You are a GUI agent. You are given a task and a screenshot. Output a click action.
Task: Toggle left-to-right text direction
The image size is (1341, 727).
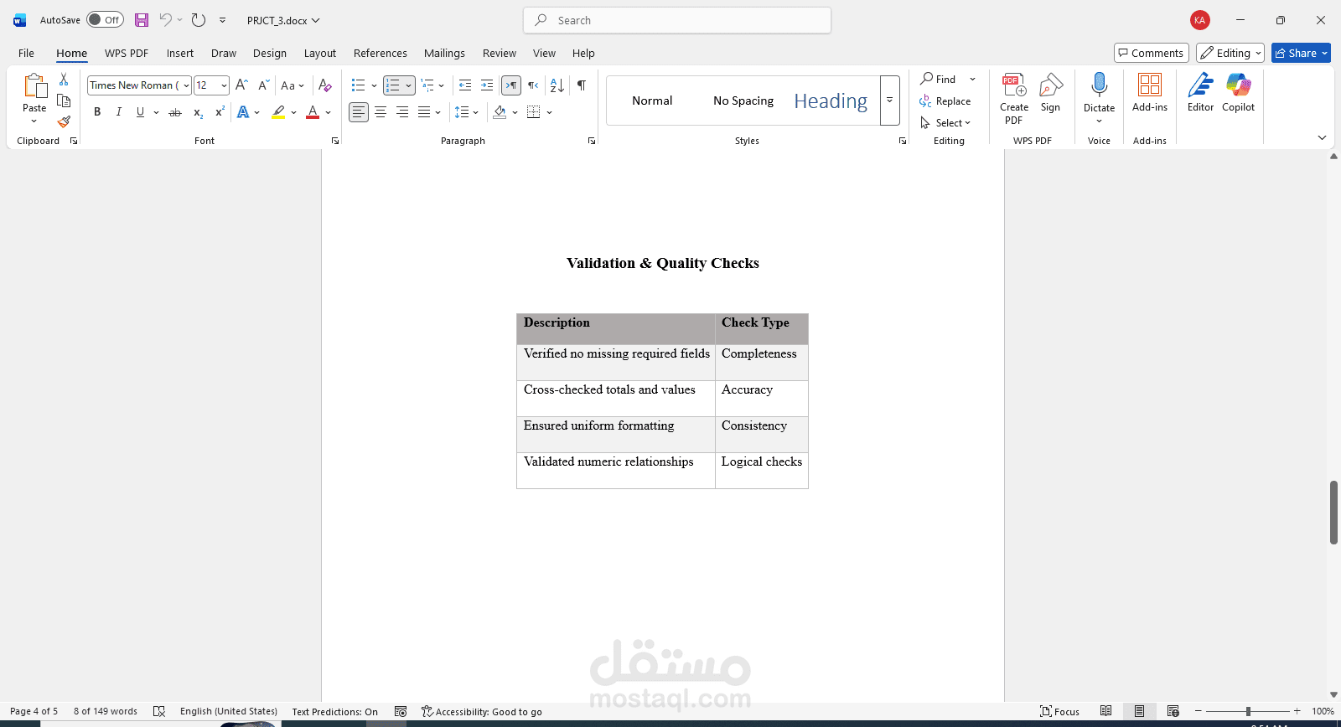(x=511, y=85)
